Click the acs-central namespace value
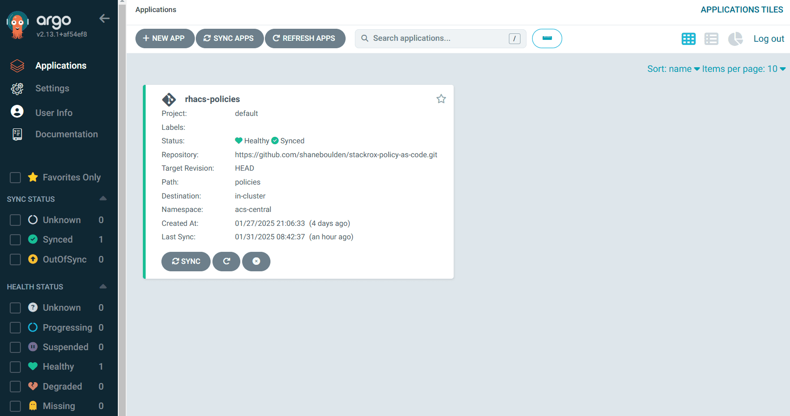790x416 pixels. coord(253,210)
